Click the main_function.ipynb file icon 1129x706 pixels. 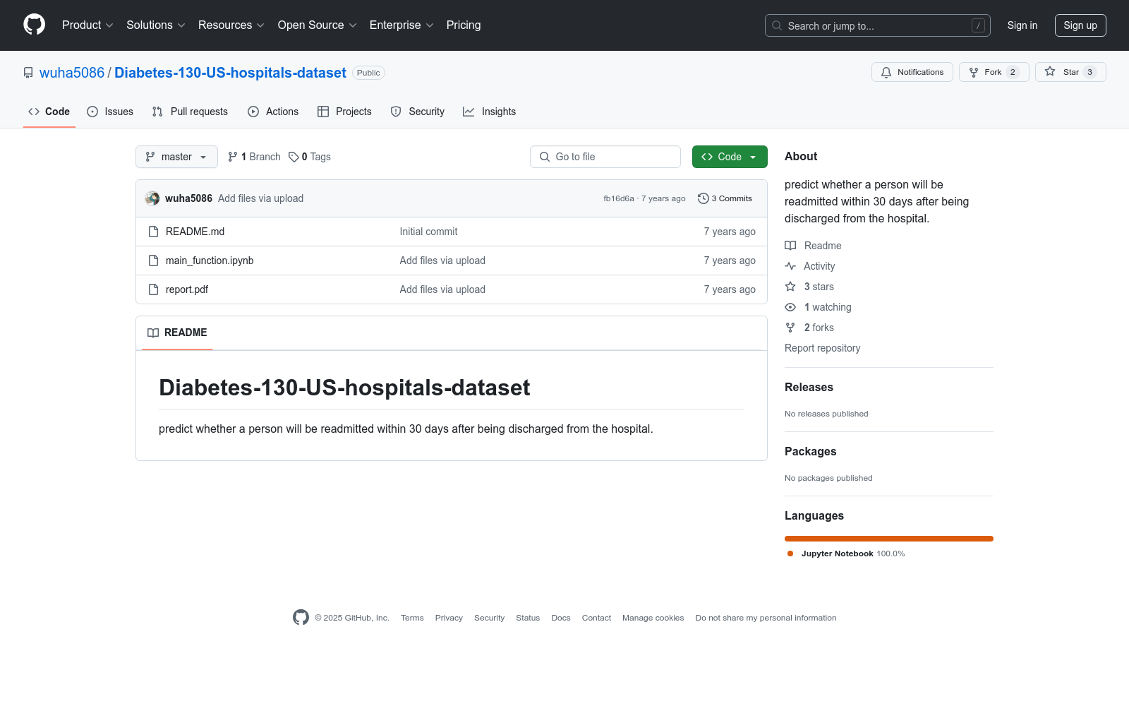[x=153, y=261]
